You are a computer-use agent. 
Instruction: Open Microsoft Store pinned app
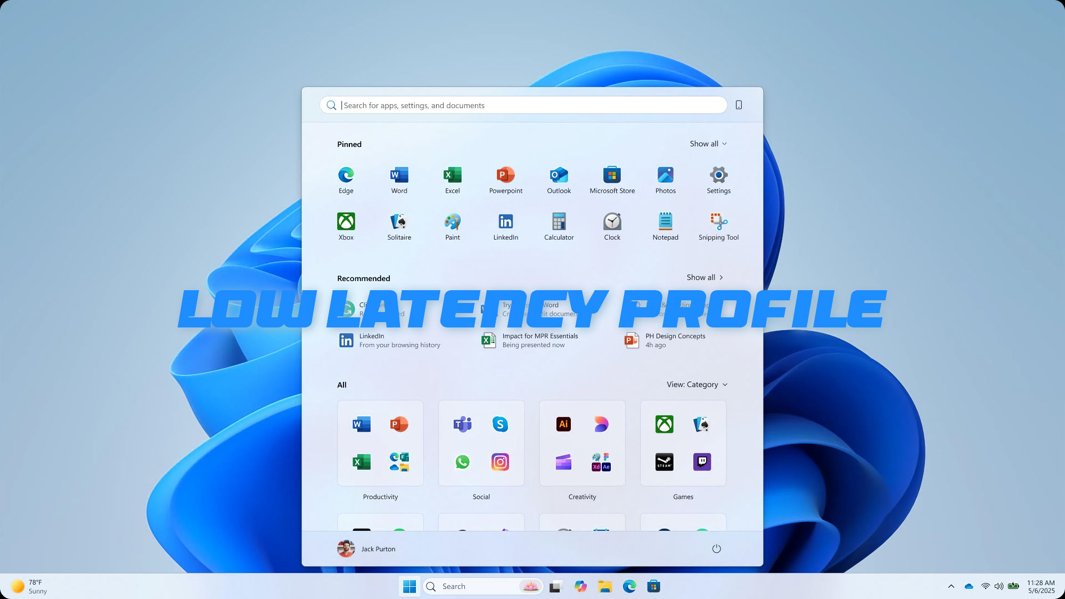coord(612,180)
